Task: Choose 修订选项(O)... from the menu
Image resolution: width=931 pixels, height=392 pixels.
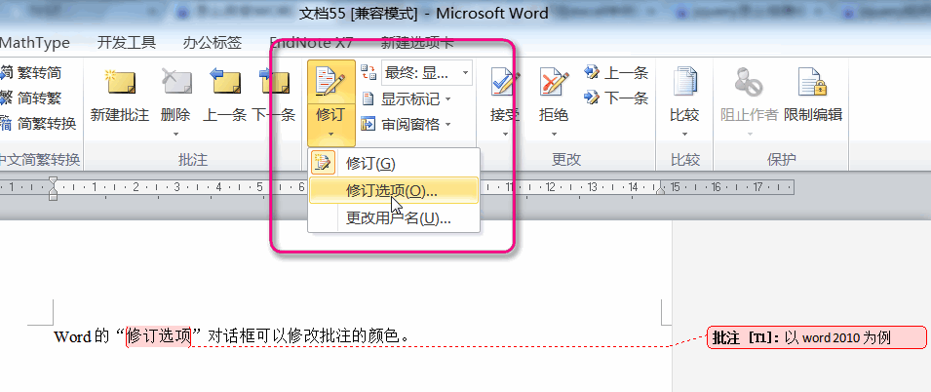Action: [x=394, y=191]
